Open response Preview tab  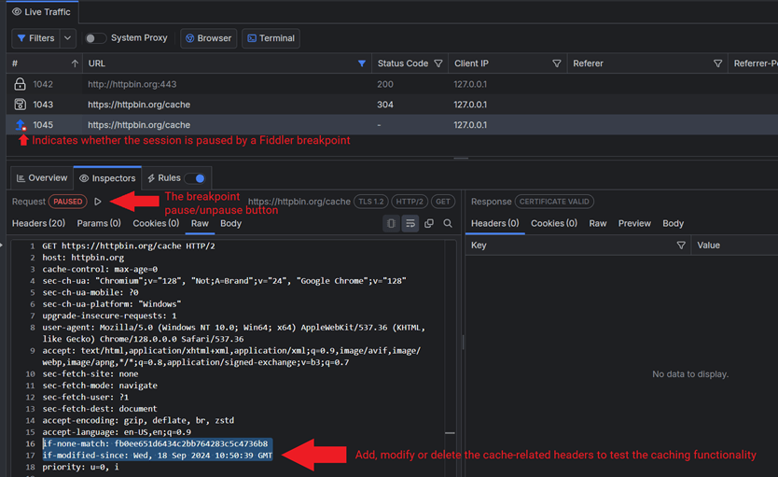634,223
